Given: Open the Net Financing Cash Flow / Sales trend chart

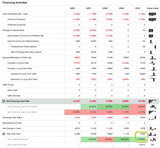Looking at the screenshot, I should pyautogui.click(x=152, y=112).
